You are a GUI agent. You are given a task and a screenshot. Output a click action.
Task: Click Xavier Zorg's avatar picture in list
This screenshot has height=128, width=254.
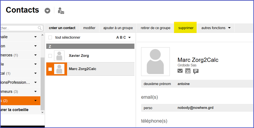pos(59,56)
